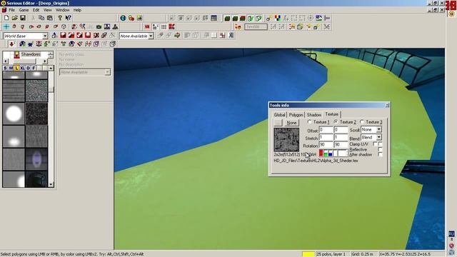The image size is (457, 257).
Task: Open the Scroll dropdown set to None
Action: pos(379,129)
